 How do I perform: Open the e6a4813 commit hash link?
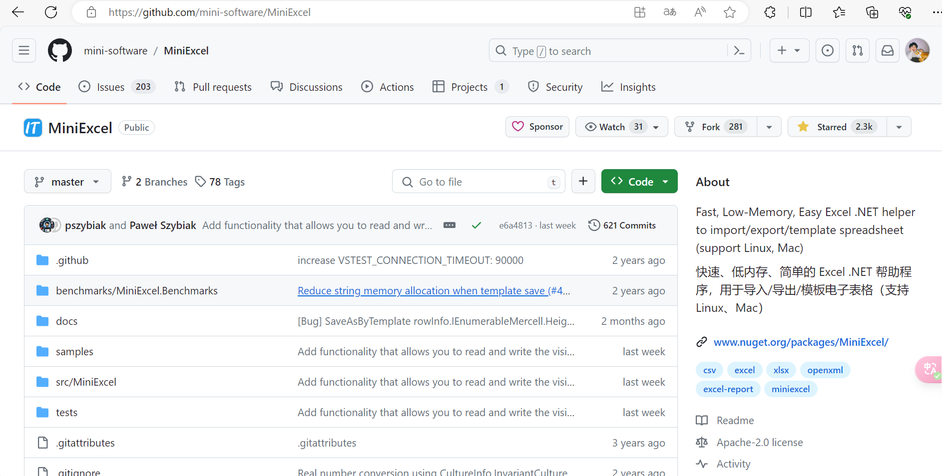[515, 226]
